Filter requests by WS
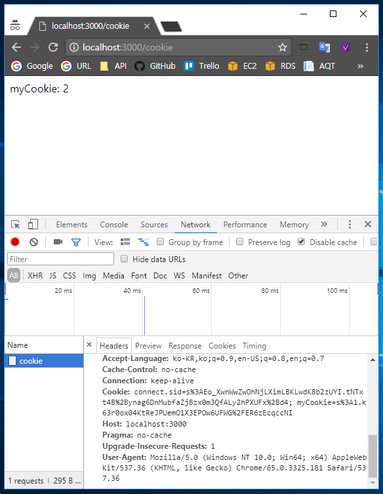 pyautogui.click(x=179, y=276)
